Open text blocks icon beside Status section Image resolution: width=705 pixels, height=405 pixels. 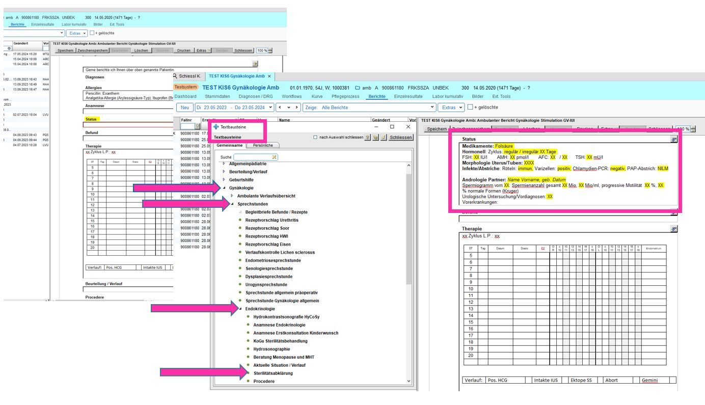click(x=674, y=139)
